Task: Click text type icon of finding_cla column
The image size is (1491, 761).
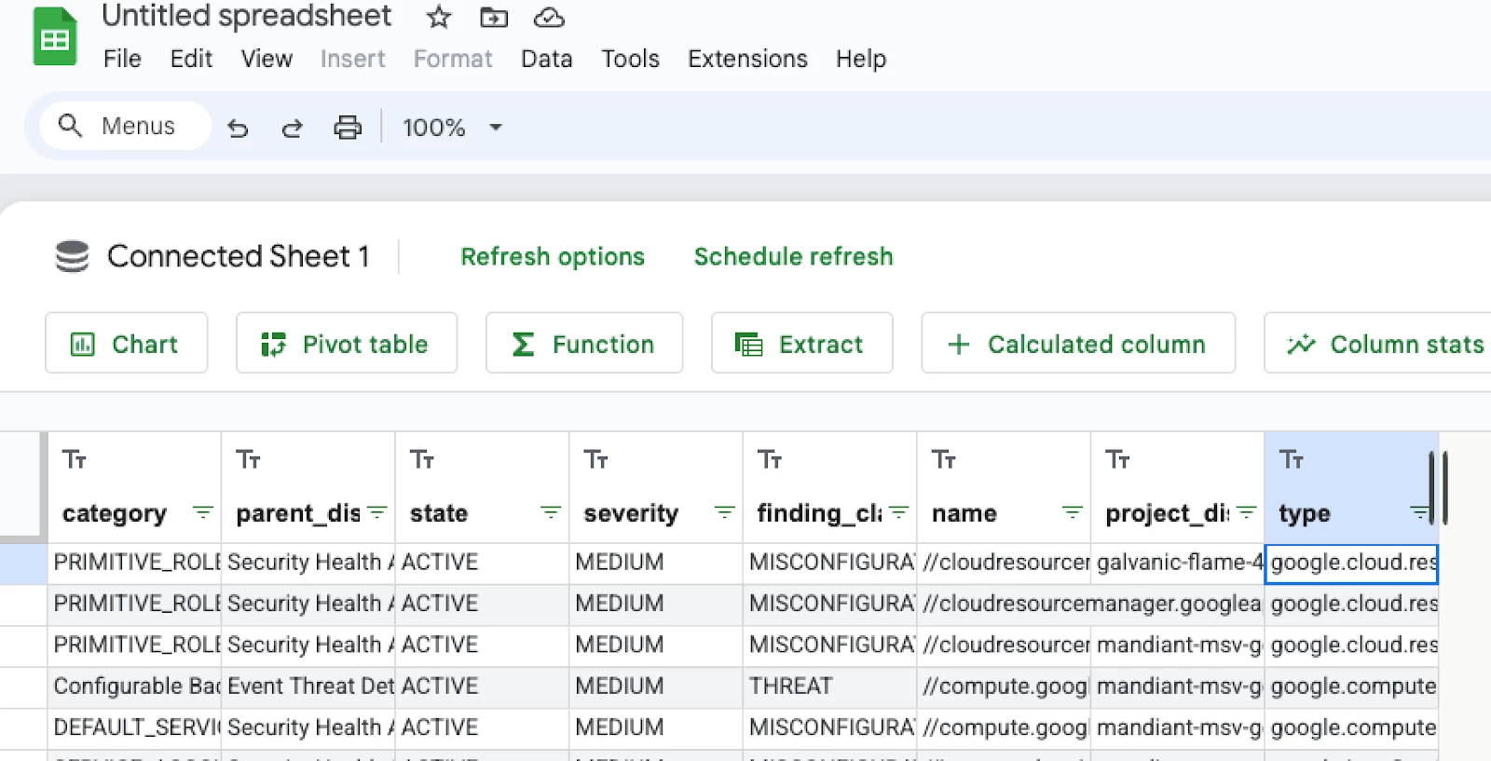Action: [x=770, y=459]
